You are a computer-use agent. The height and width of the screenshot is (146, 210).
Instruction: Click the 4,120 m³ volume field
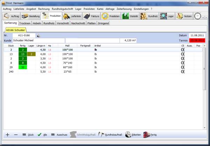128,41
